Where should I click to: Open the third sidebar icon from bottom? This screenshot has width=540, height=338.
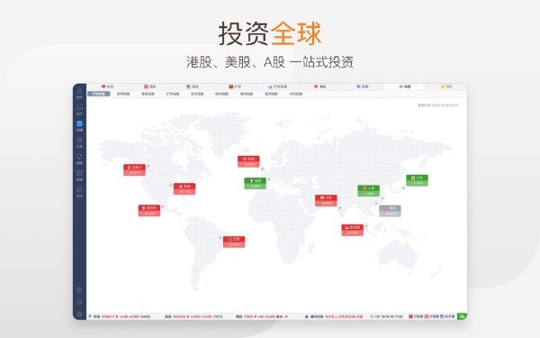(79, 290)
